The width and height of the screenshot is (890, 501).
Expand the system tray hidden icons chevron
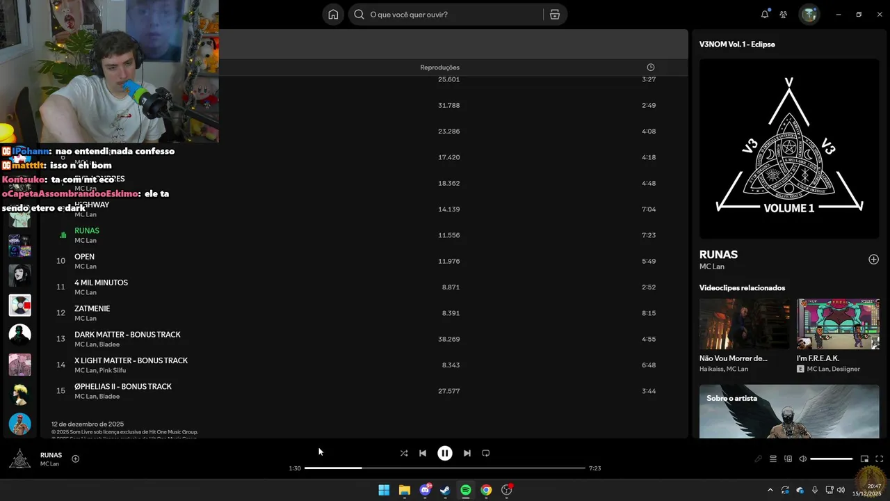(x=771, y=490)
